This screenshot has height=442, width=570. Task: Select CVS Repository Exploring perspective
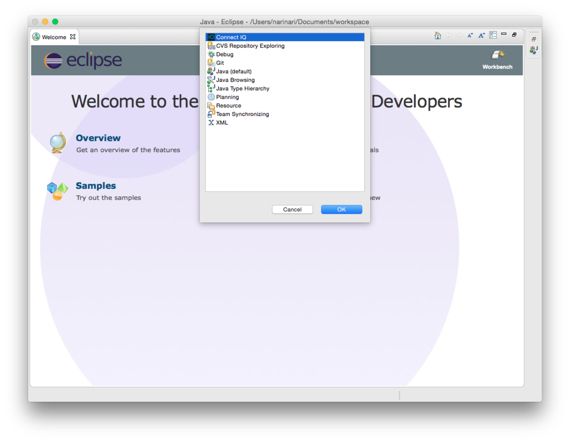(x=284, y=46)
